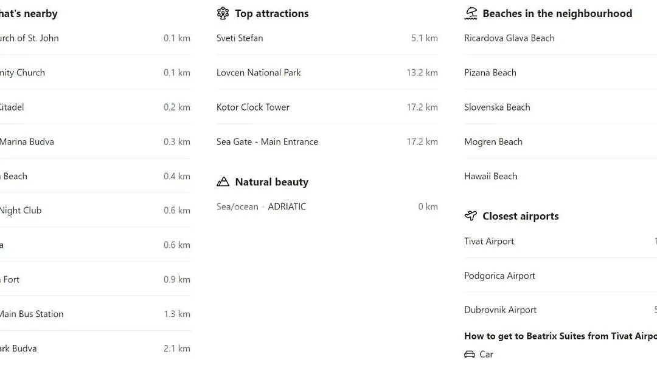Choose Slovenska Beach
Image resolution: width=657 pixels, height=377 pixels.
click(497, 107)
